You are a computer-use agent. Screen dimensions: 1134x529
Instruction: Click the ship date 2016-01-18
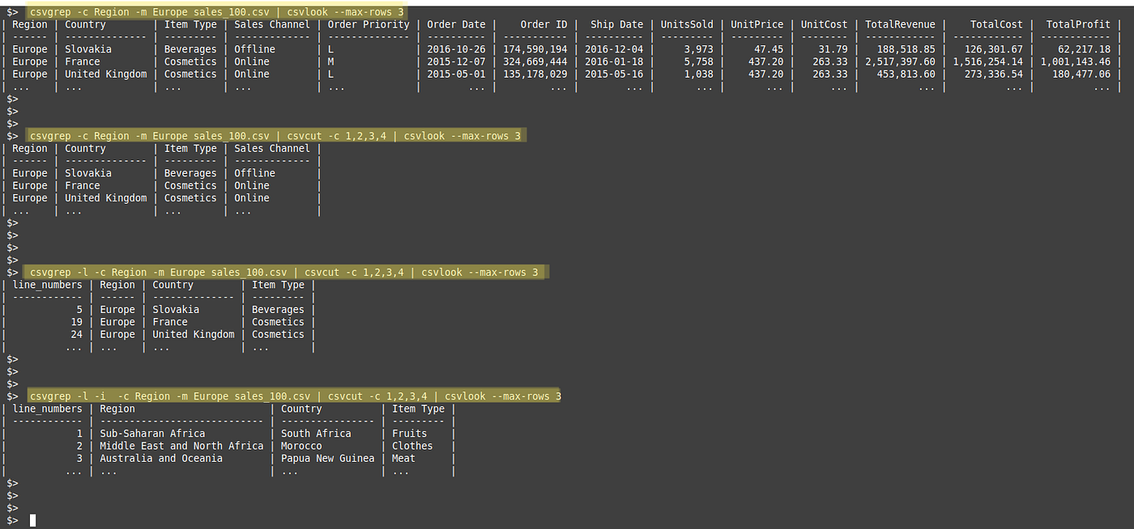click(614, 61)
